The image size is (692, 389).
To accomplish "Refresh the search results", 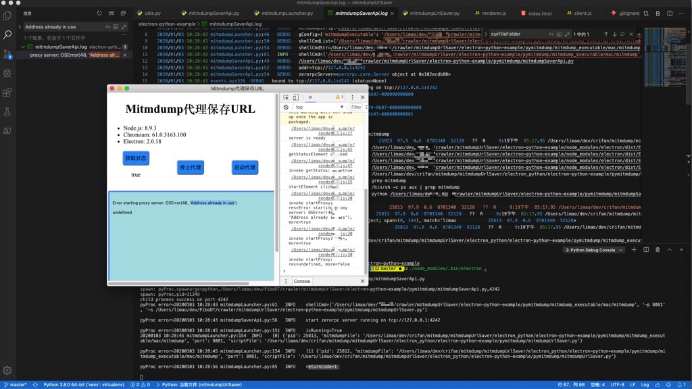I will pyautogui.click(x=100, y=13).
